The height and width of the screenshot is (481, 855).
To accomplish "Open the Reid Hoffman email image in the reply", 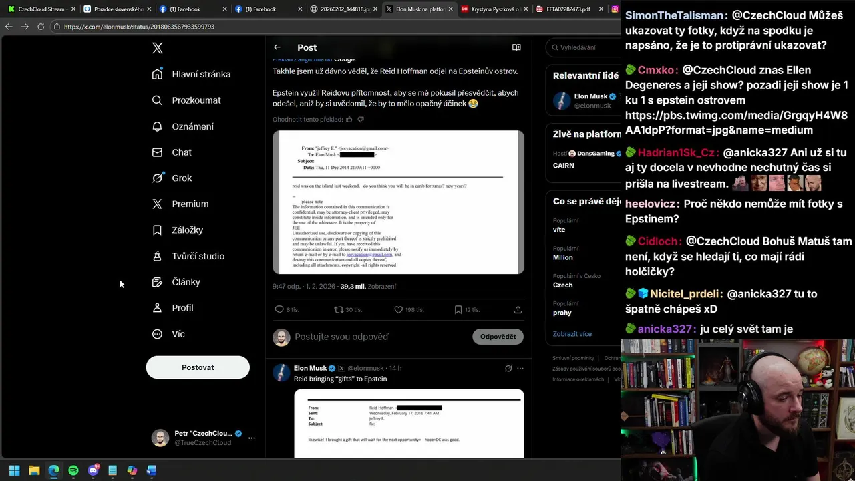I will (x=409, y=424).
